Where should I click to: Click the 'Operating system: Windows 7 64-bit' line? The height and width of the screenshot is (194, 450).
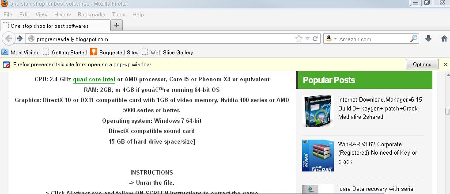click(x=152, y=121)
